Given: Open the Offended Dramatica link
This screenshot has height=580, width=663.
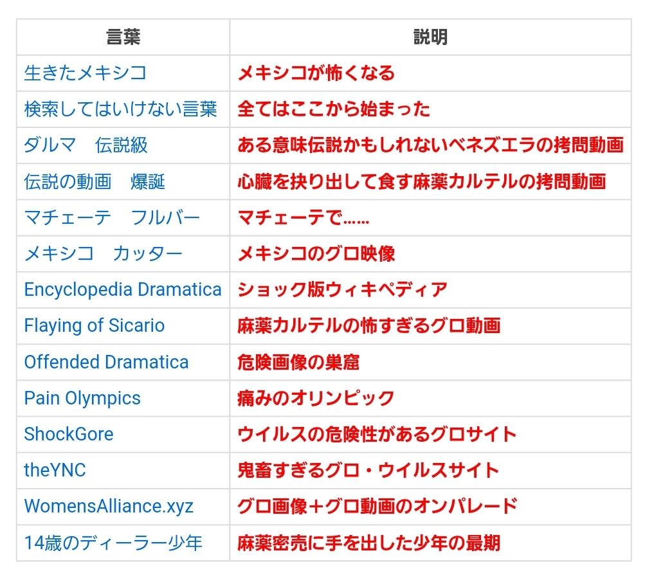Looking at the screenshot, I should (106, 362).
